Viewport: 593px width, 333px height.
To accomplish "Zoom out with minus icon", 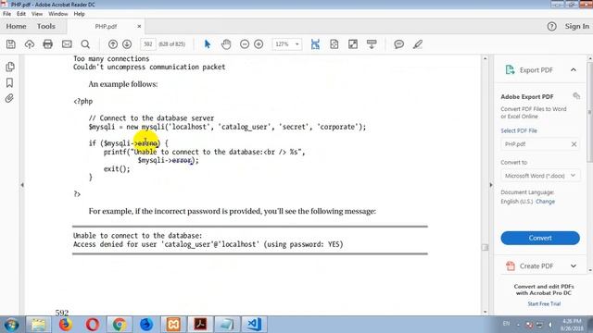I will click(x=245, y=44).
